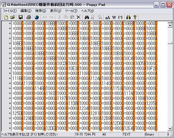Click the scroll down arrow
This screenshot has height=138, width=174.
[x=170, y=129]
